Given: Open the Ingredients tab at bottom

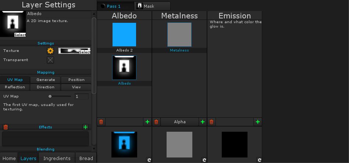Looking at the screenshot, I should pyautogui.click(x=57, y=158).
